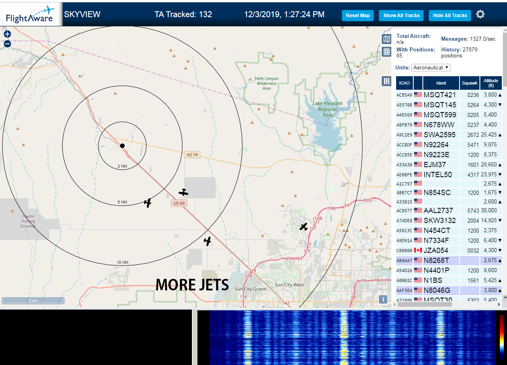Click the Sun City West map label
Image resolution: width=507 pixels, height=365 pixels.
pyautogui.click(x=289, y=285)
